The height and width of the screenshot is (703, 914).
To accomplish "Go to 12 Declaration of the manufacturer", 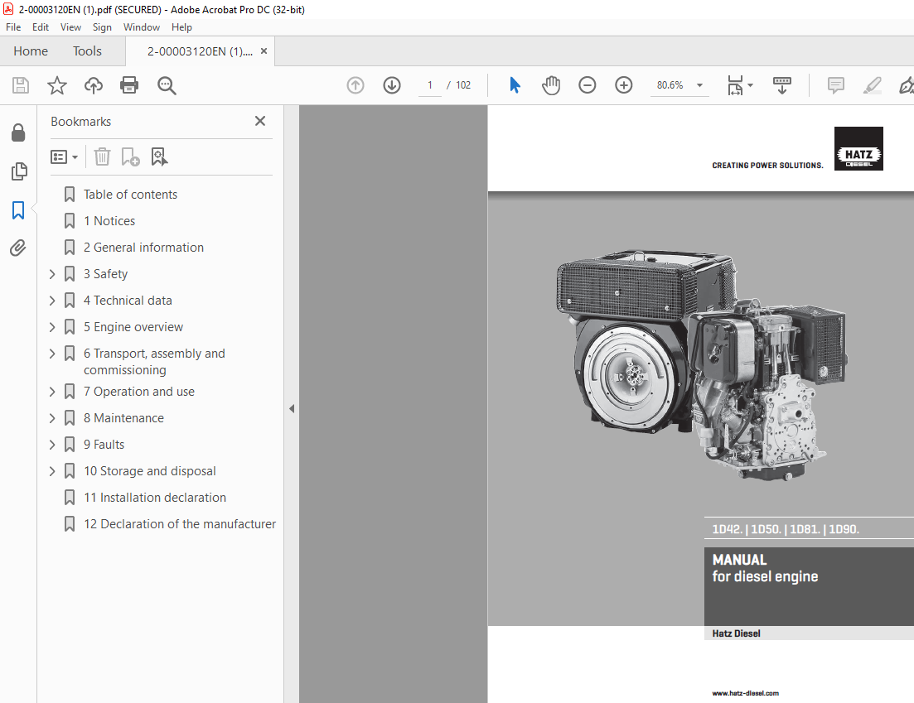I will 180,524.
